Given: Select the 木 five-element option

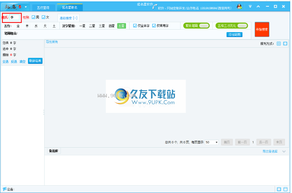Looking at the screenshot, I should coord(27,26).
